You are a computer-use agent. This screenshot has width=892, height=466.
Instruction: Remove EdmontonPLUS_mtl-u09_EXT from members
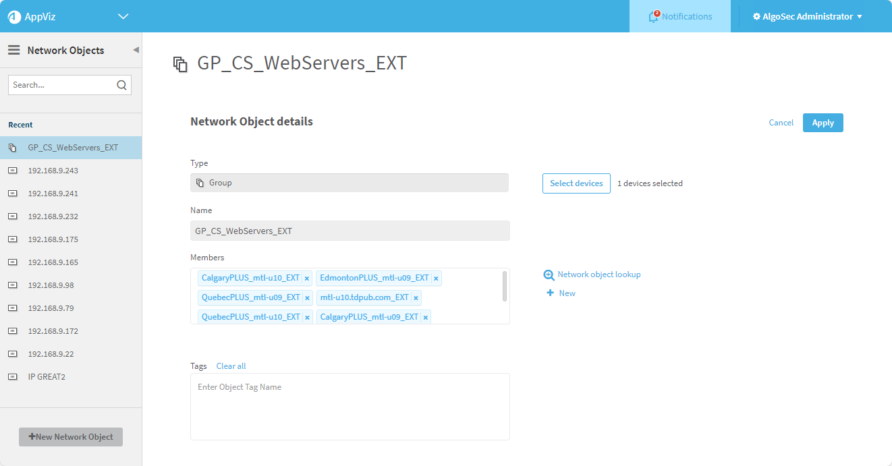coord(436,279)
